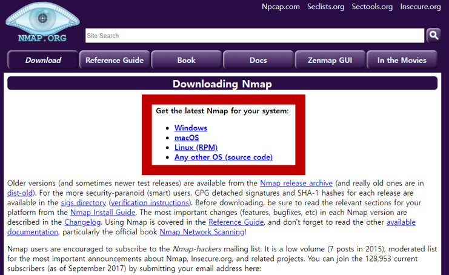Viewport: 449px width, 275px height.
Task: Select the macOS download link
Action: 187,137
